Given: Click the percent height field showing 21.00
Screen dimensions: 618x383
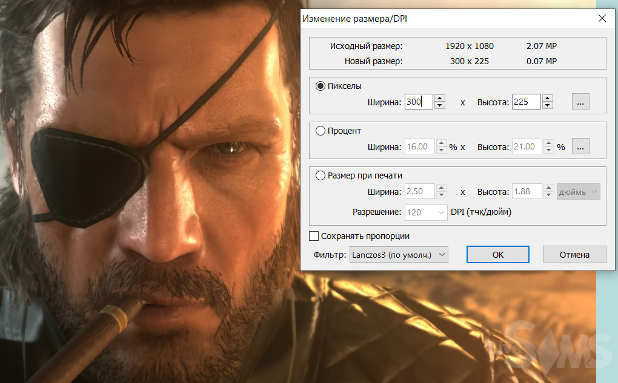Looking at the screenshot, I should (x=527, y=146).
